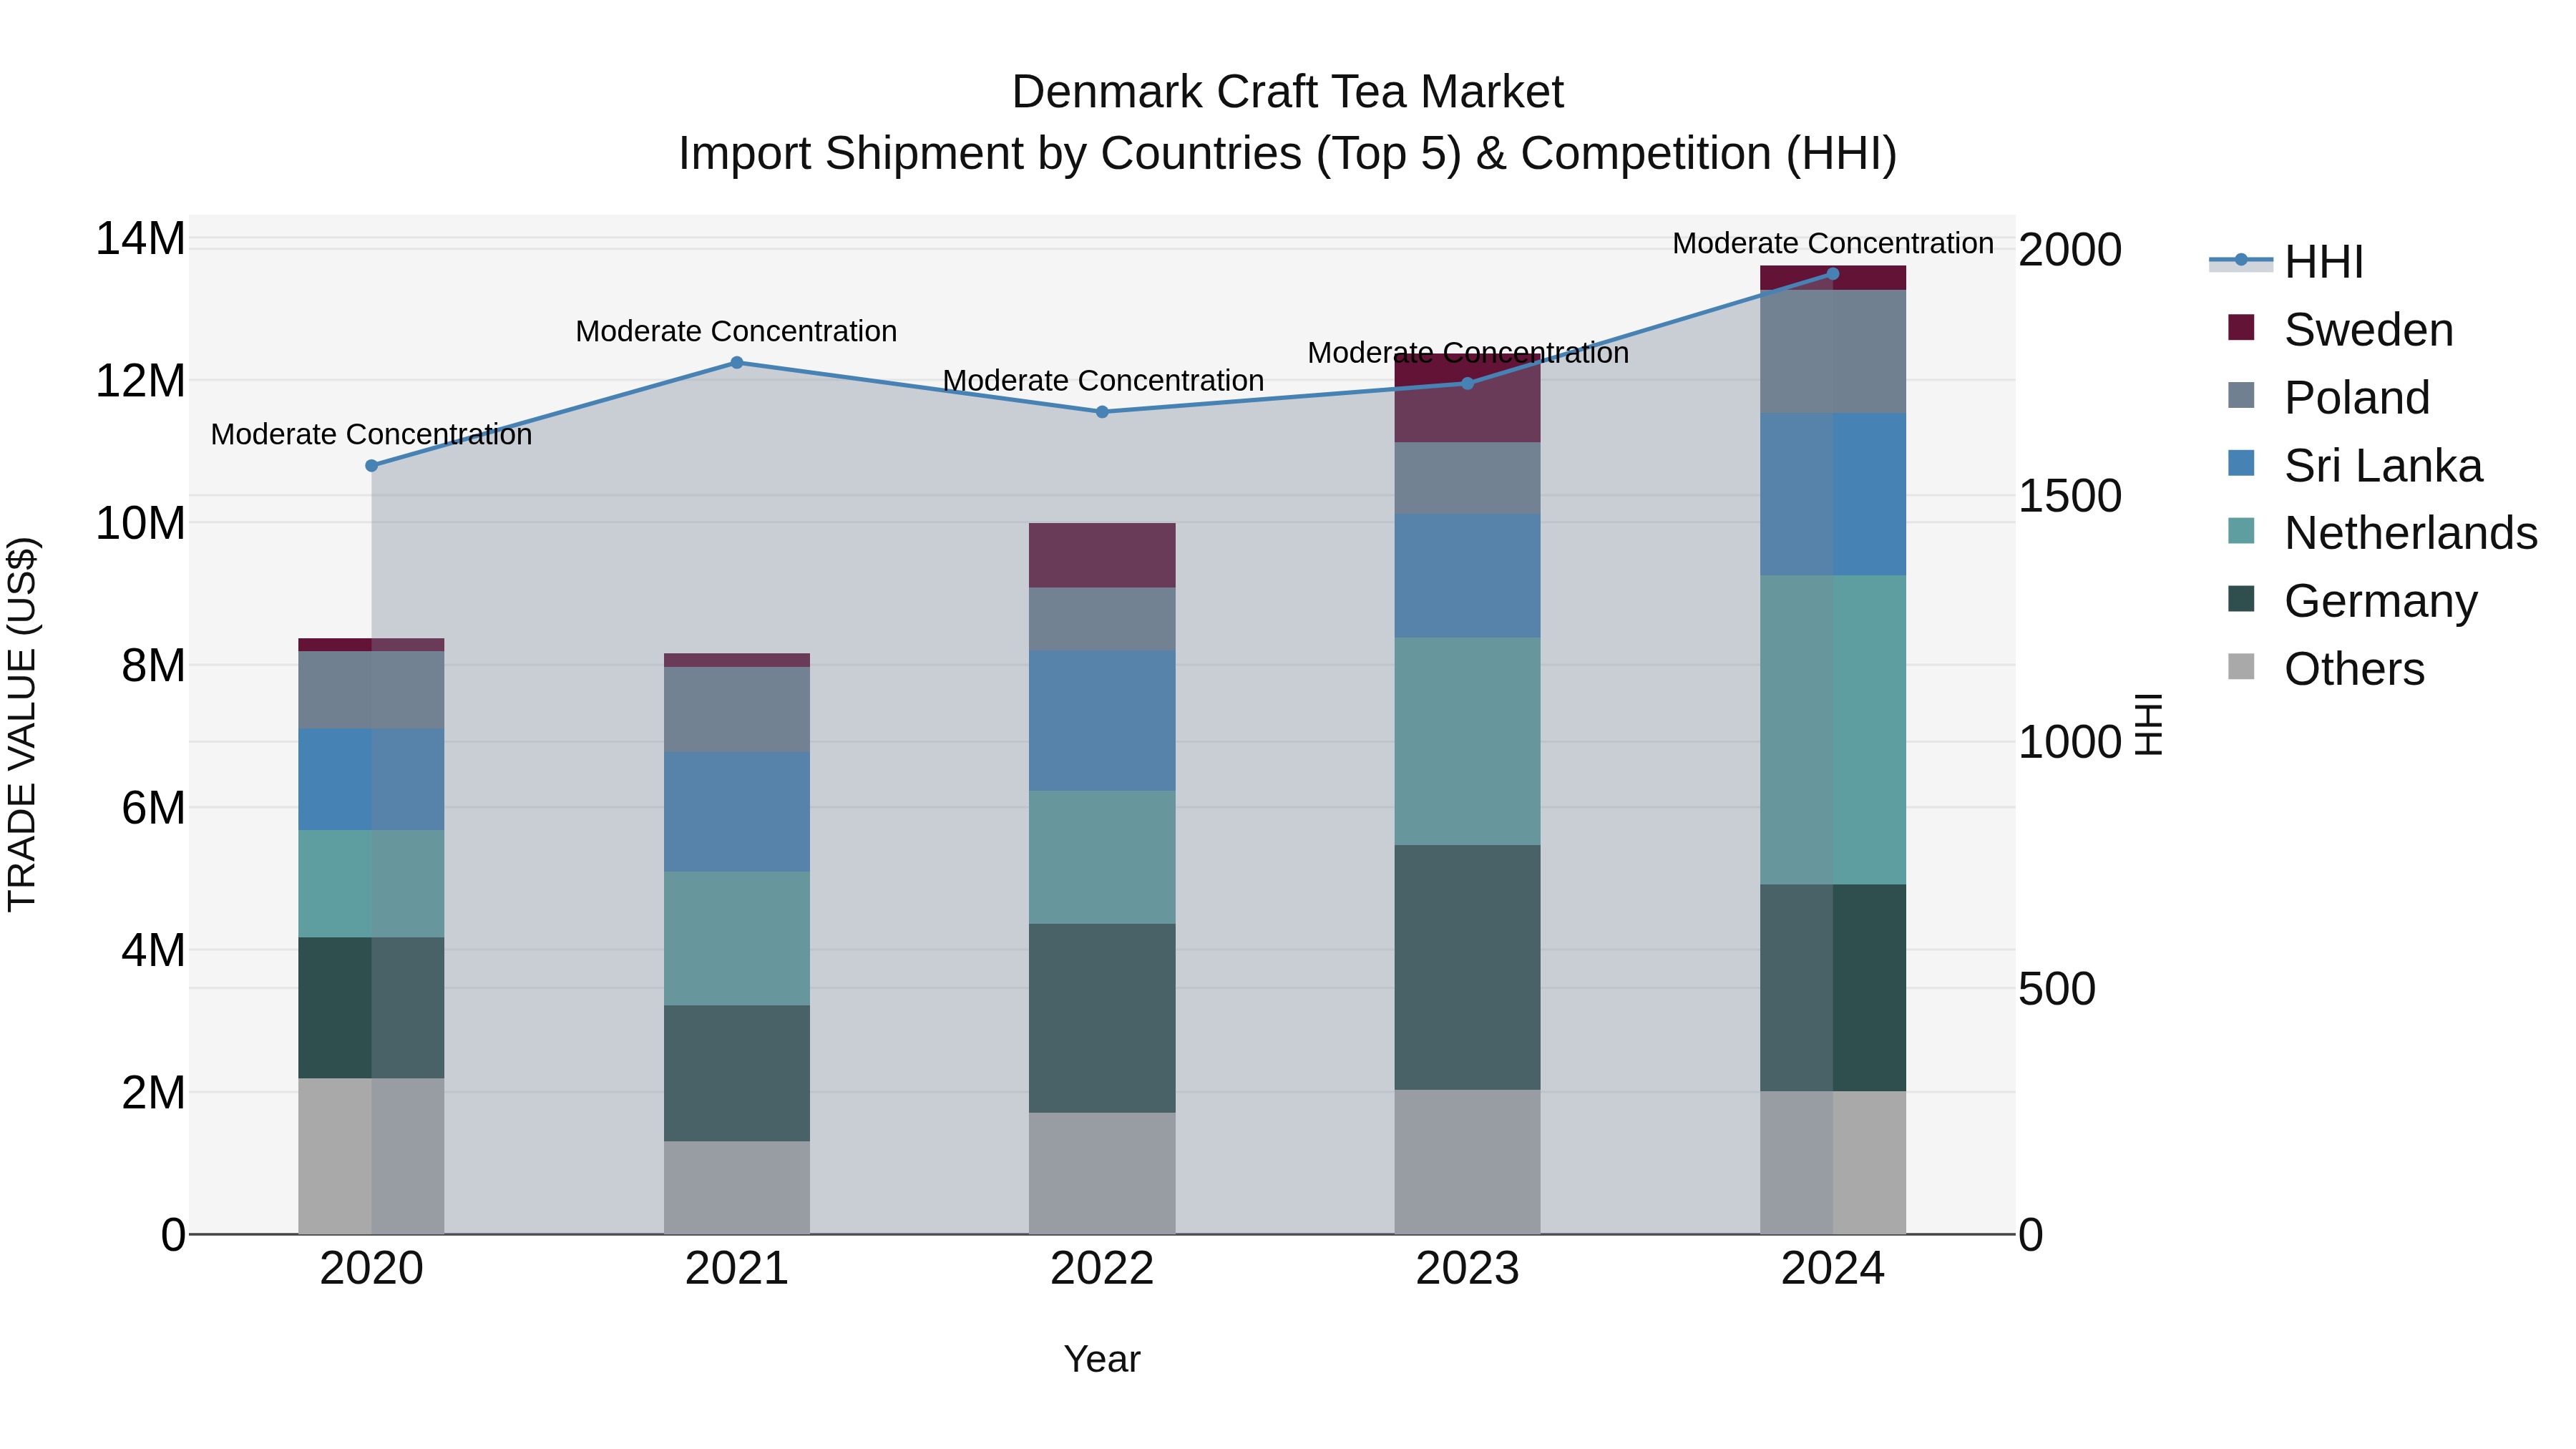Click the Sweden maroon legend swatch
This screenshot has height=1449, width=2576.
pyautogui.click(x=2241, y=327)
